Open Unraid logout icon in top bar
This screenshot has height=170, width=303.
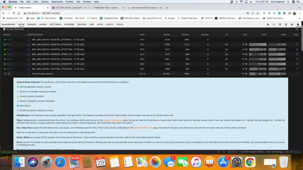click(268, 24)
